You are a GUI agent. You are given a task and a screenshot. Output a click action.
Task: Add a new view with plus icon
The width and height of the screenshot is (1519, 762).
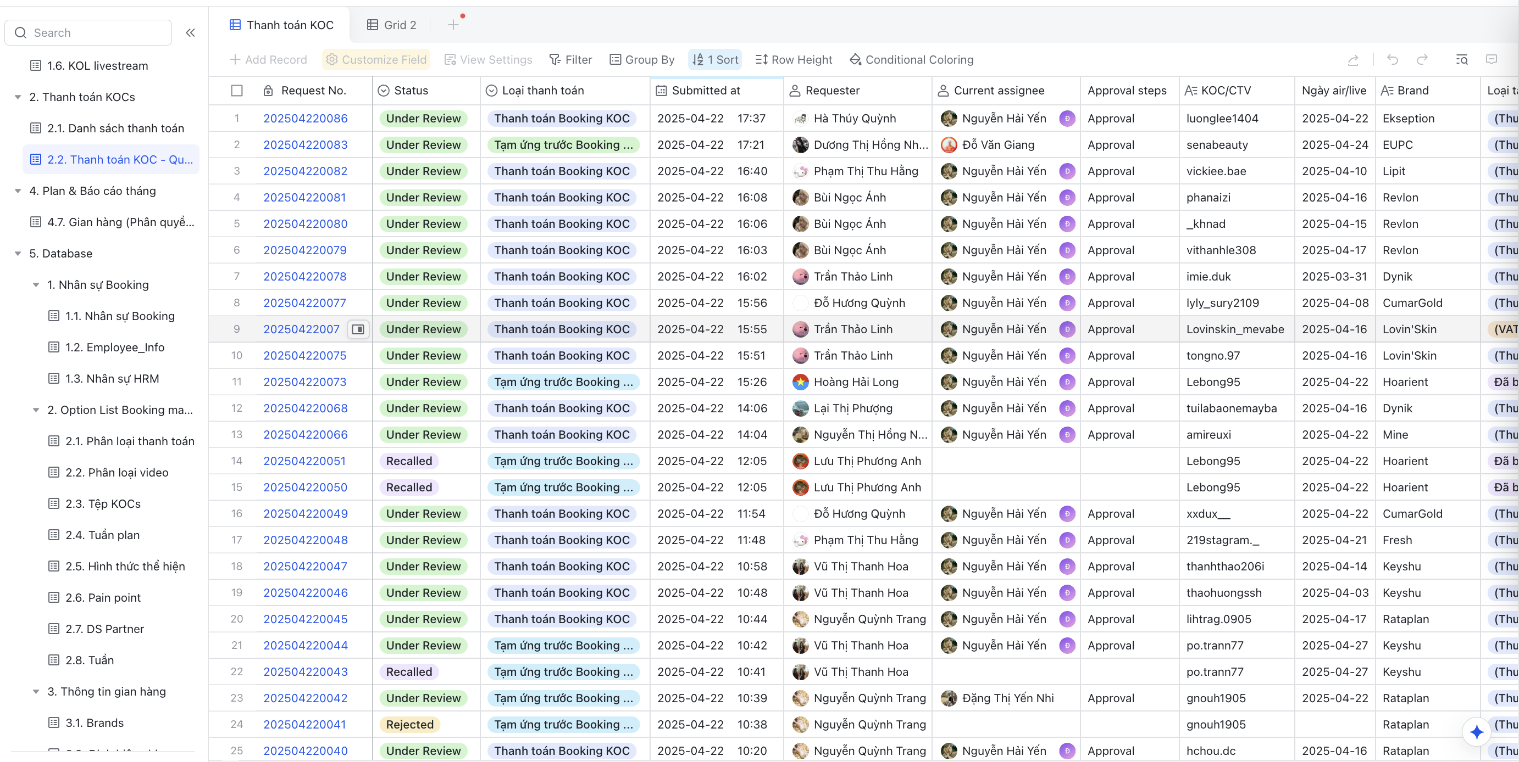453,25
